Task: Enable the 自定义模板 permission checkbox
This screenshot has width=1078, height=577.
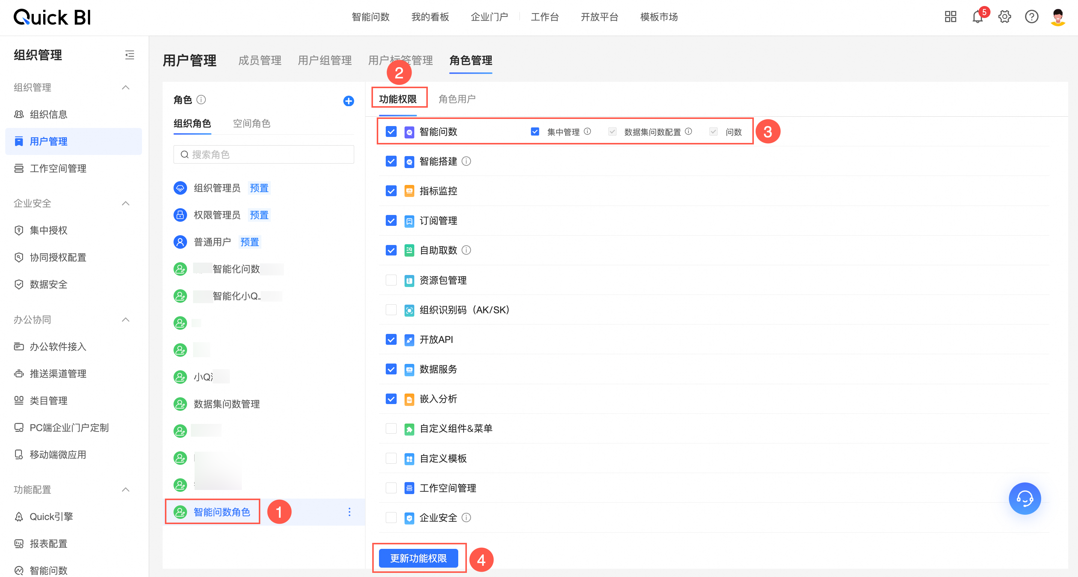Action: (x=391, y=458)
